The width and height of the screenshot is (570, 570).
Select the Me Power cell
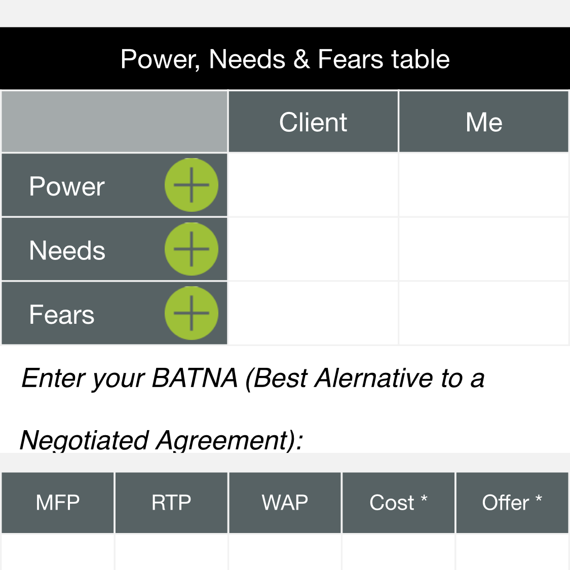[484, 185]
